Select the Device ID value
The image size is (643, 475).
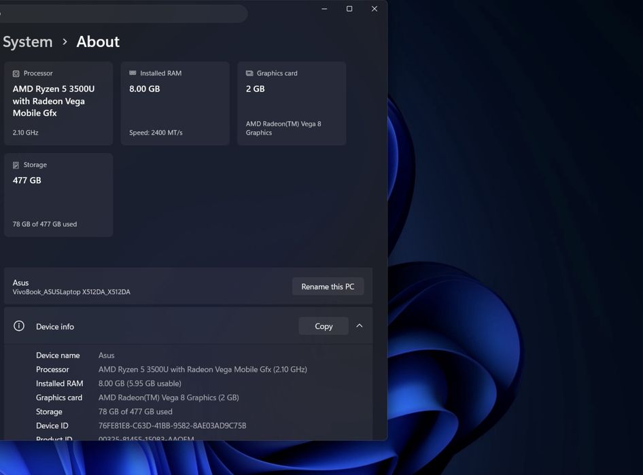tap(172, 426)
